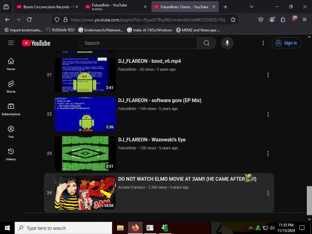This screenshot has height=234, width=312.
Task: Open DJ_FLAREON - Wazowski's Eye title
Action: coord(152,140)
